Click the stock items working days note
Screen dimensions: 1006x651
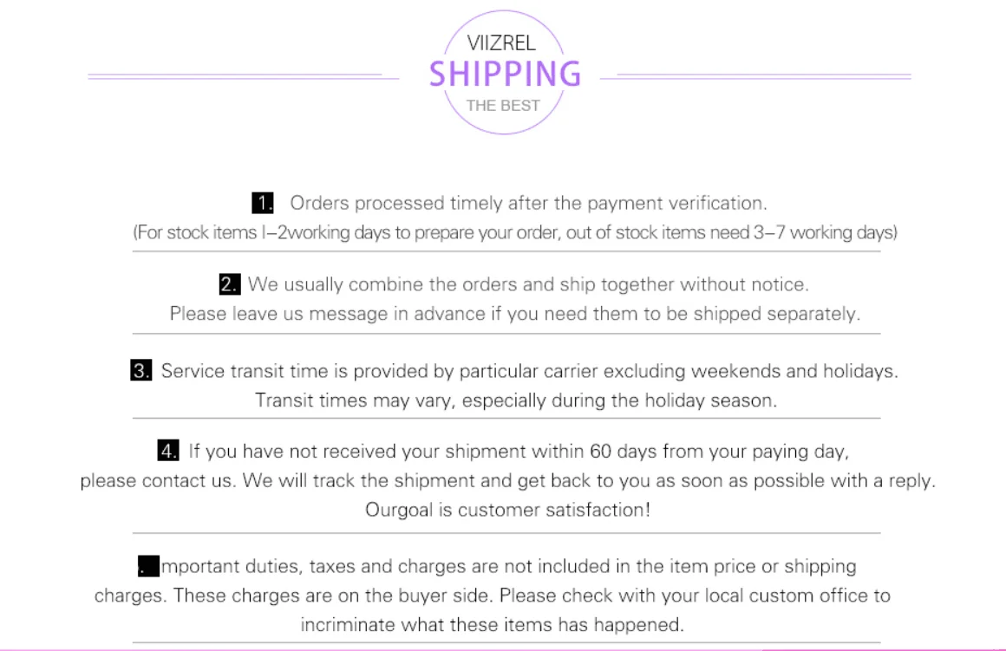pyautogui.click(x=514, y=232)
